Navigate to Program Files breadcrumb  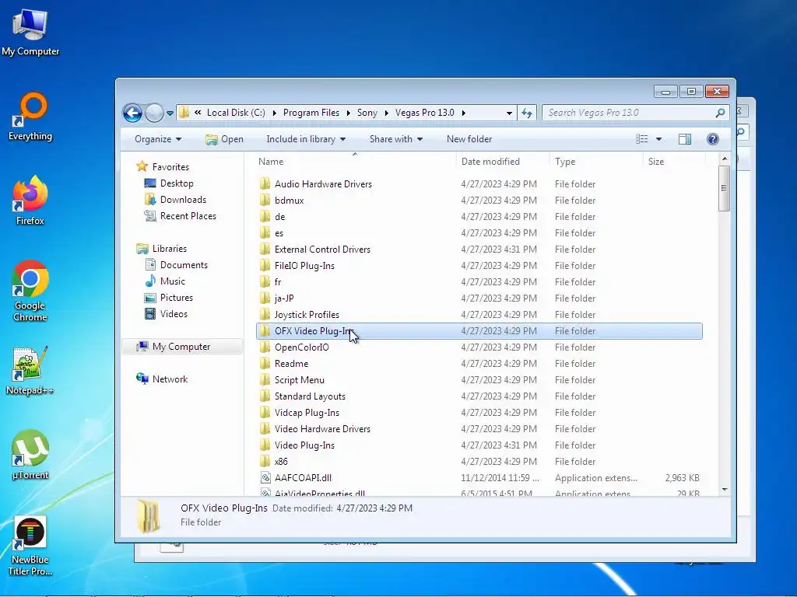point(311,113)
